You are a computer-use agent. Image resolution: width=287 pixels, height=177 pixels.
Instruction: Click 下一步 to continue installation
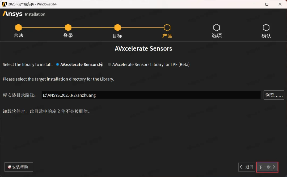pos(267,167)
